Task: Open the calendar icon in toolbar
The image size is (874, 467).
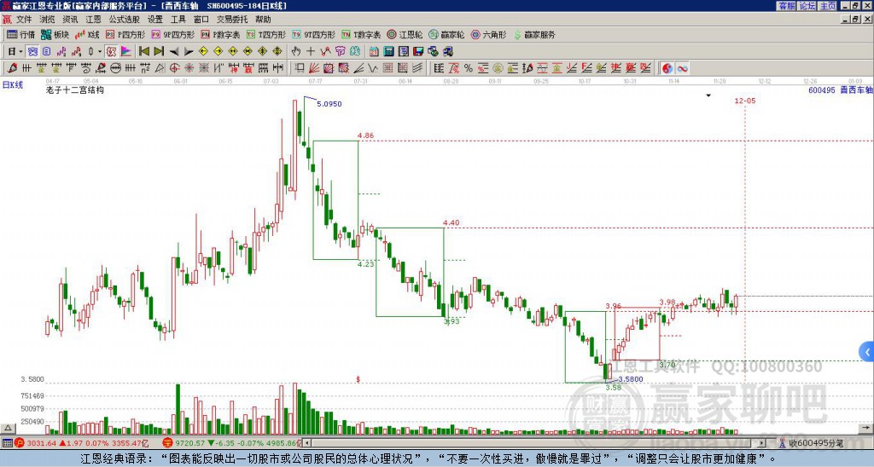Action: [x=374, y=52]
